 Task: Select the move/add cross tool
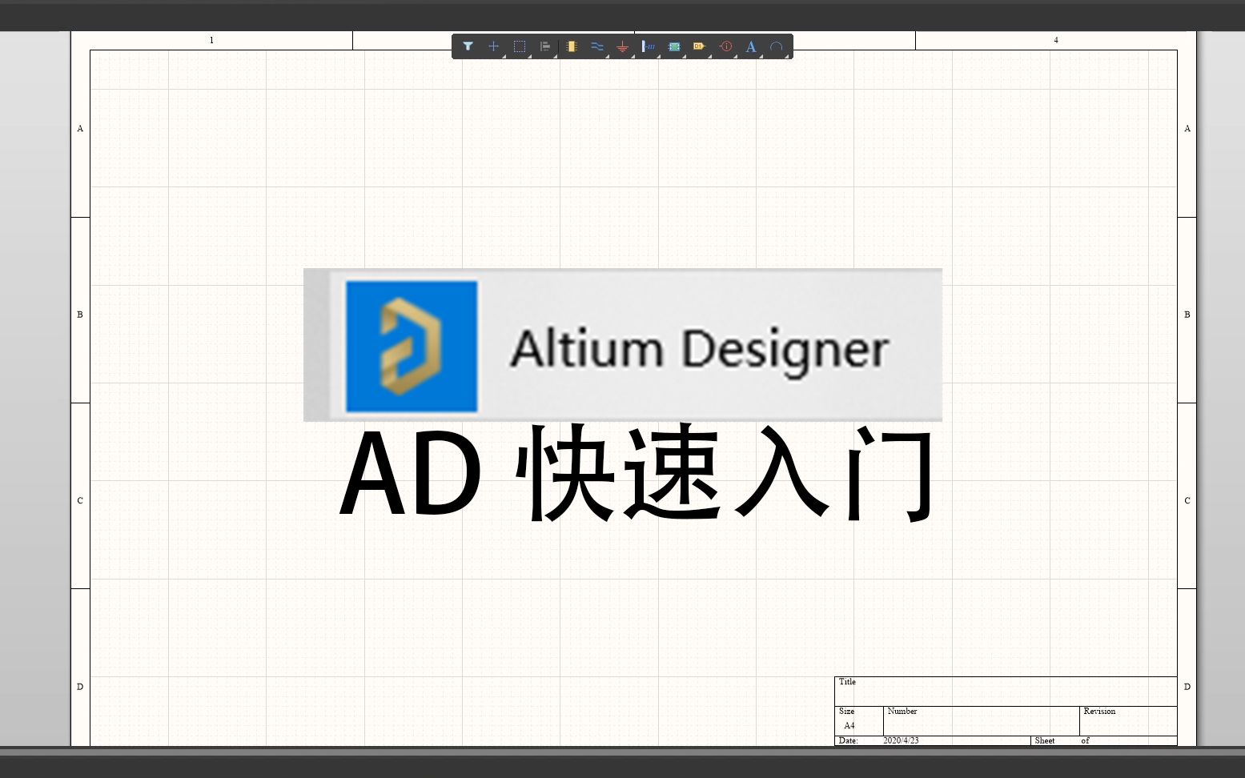coord(493,46)
